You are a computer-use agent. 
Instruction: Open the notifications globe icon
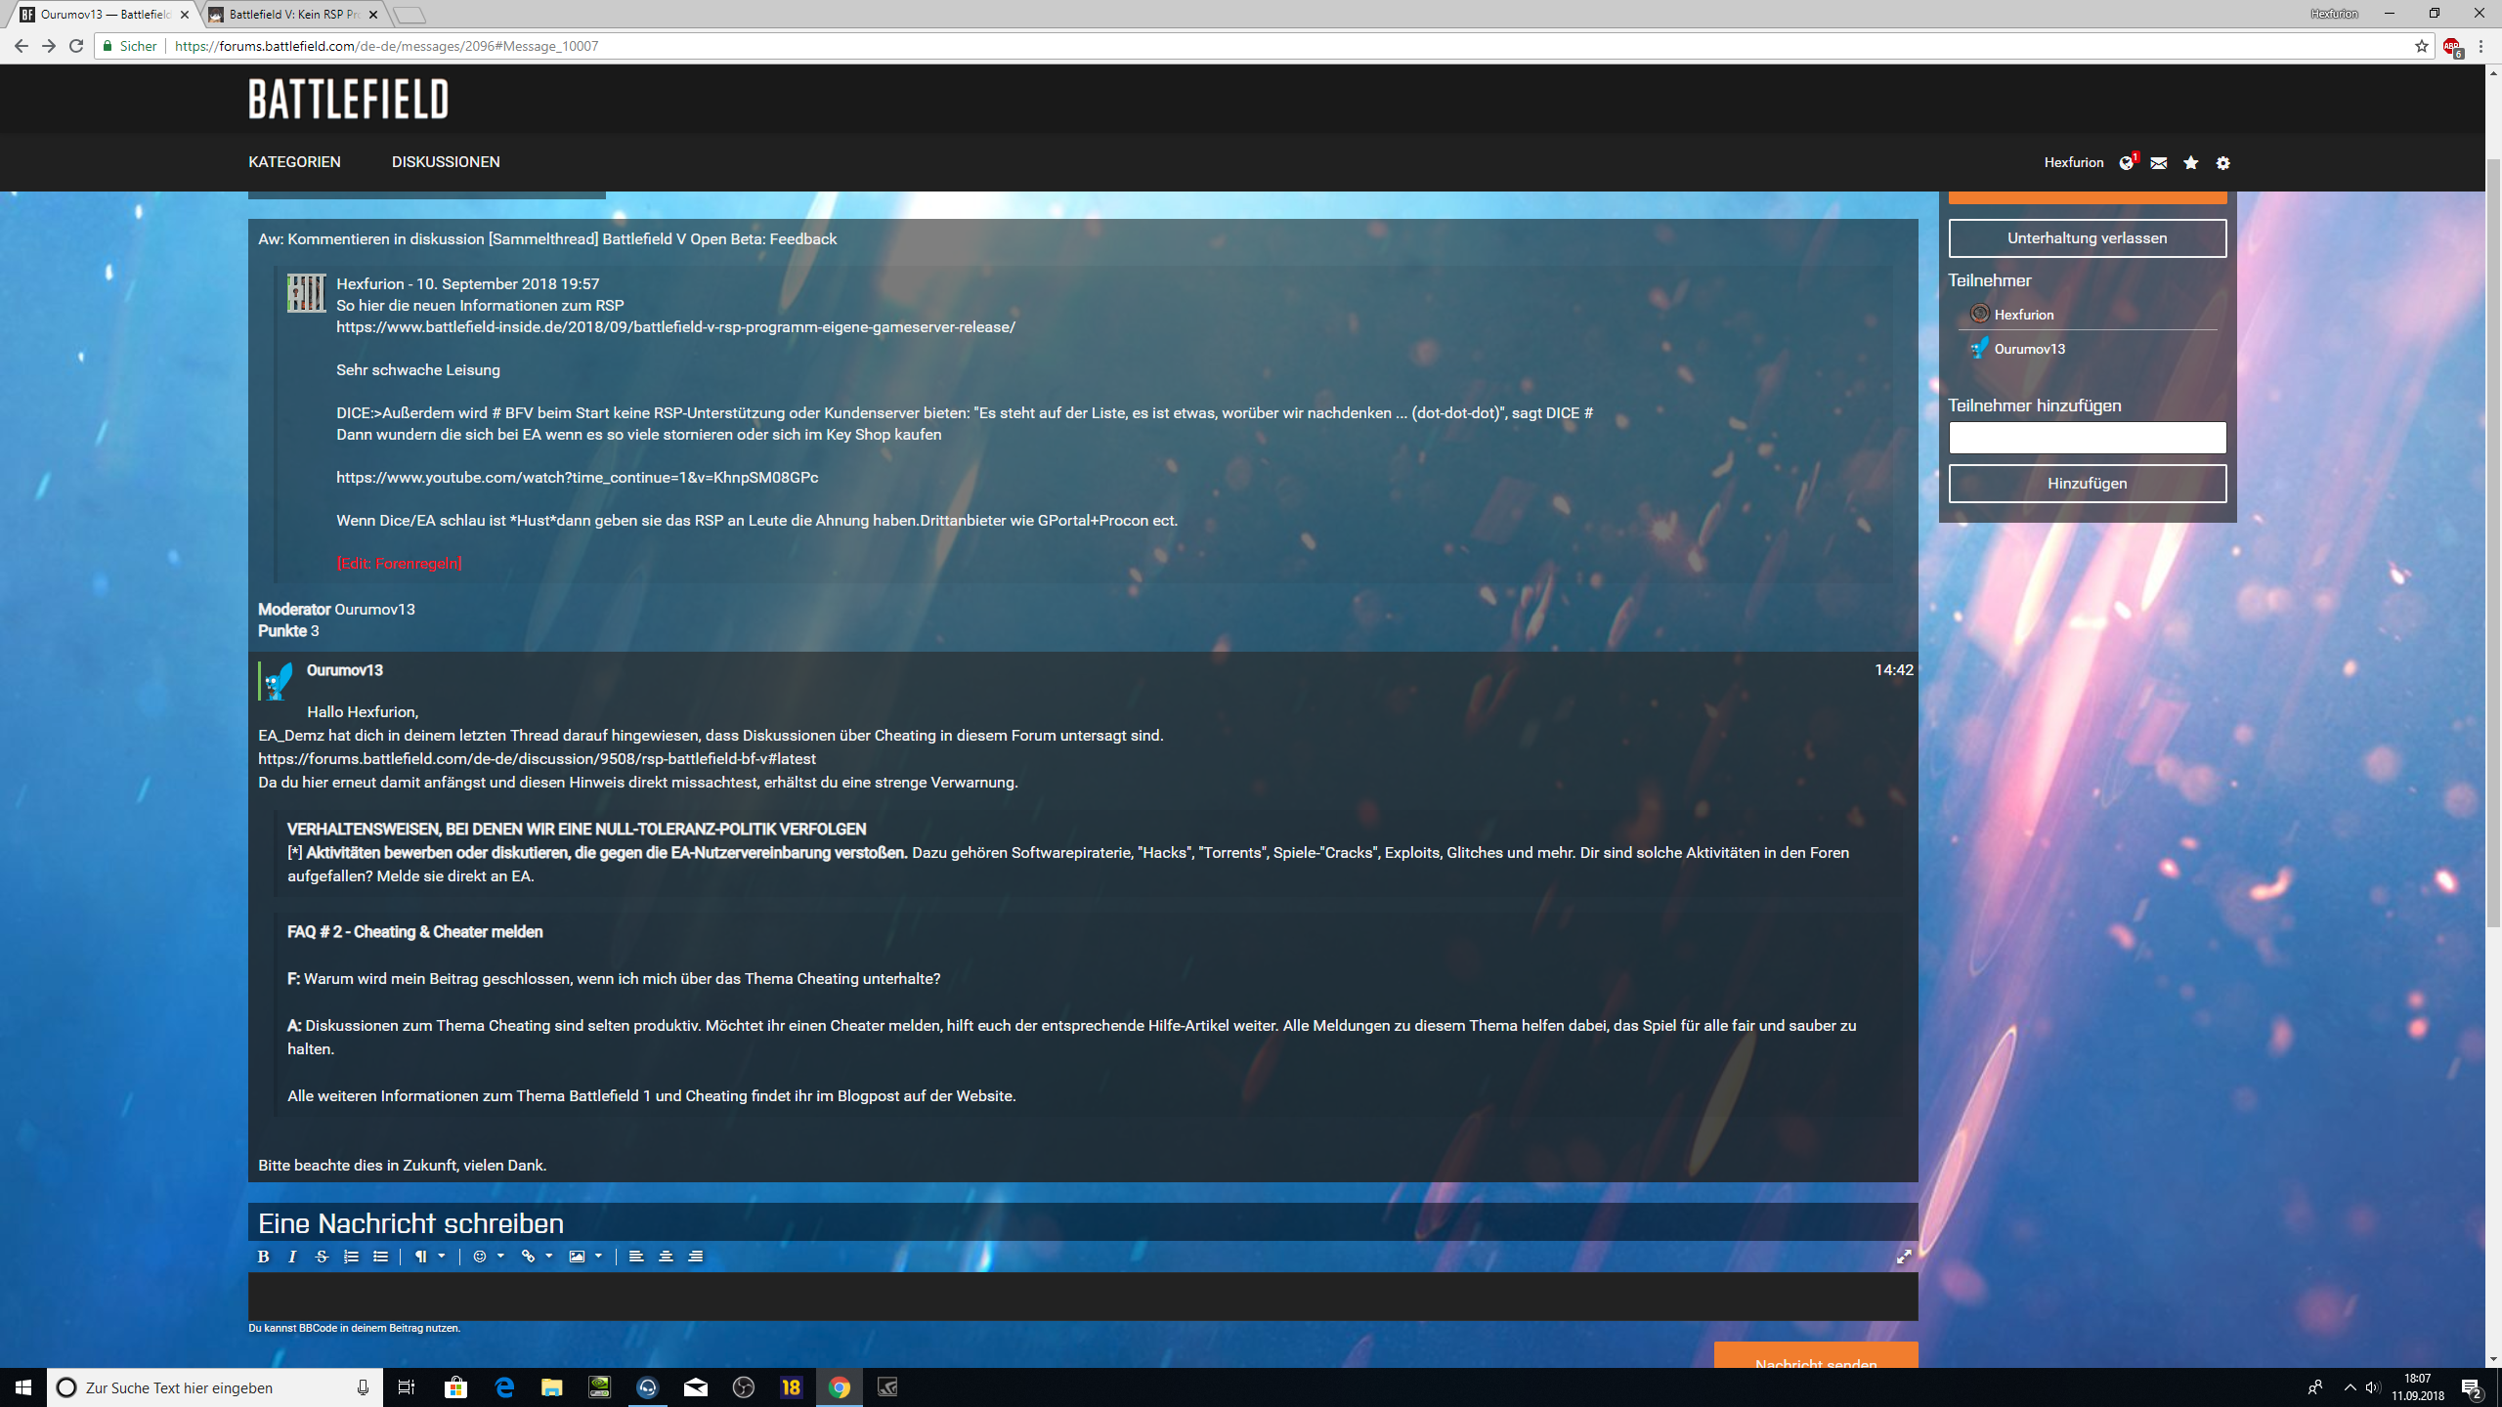(2127, 163)
